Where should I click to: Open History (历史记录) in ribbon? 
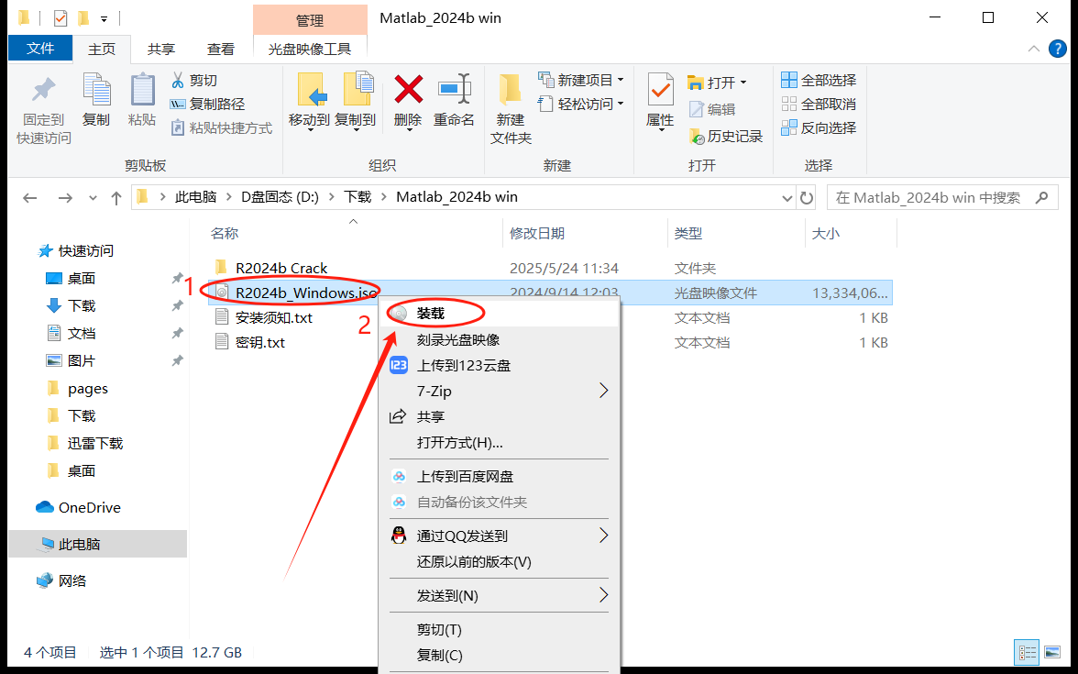click(726, 136)
